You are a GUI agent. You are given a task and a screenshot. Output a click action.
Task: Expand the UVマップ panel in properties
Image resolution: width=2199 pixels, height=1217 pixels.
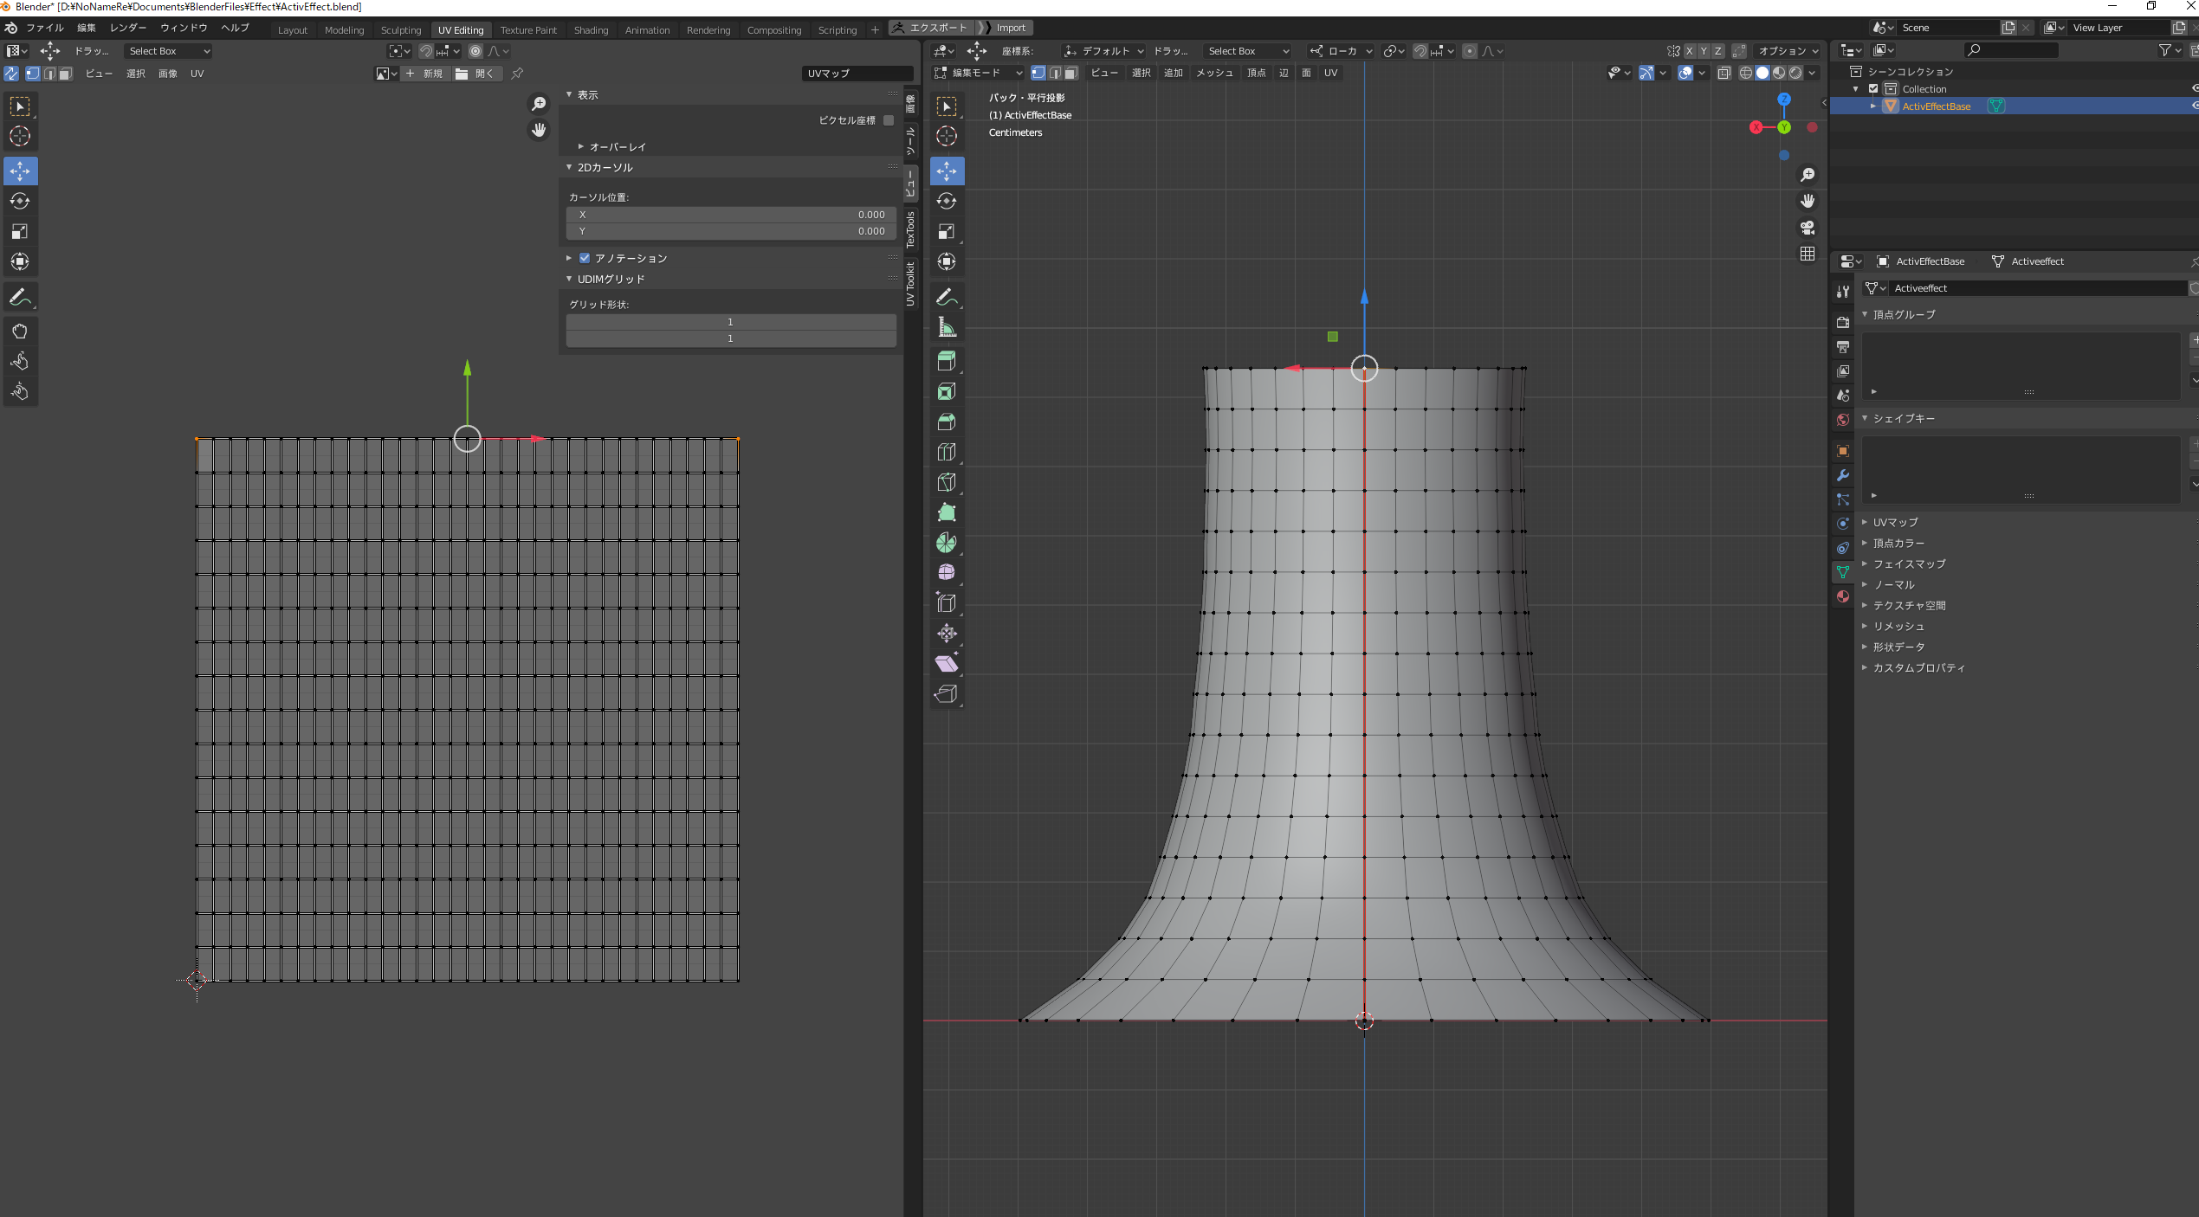(x=1895, y=522)
